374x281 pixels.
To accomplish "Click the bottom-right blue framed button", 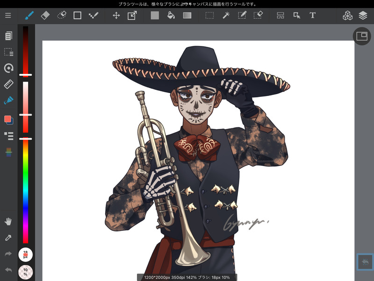I will coord(365,262).
